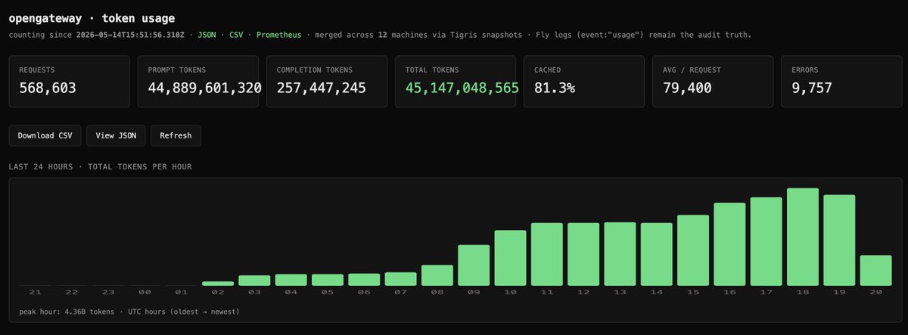Select the hour 20 bar in chart

tap(875, 271)
